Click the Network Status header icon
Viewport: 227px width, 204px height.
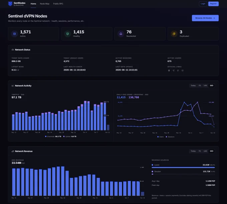click(x=13, y=50)
